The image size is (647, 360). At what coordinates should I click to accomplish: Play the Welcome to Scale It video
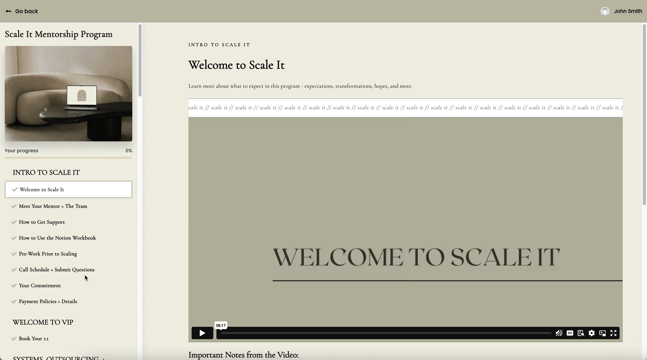coord(202,333)
